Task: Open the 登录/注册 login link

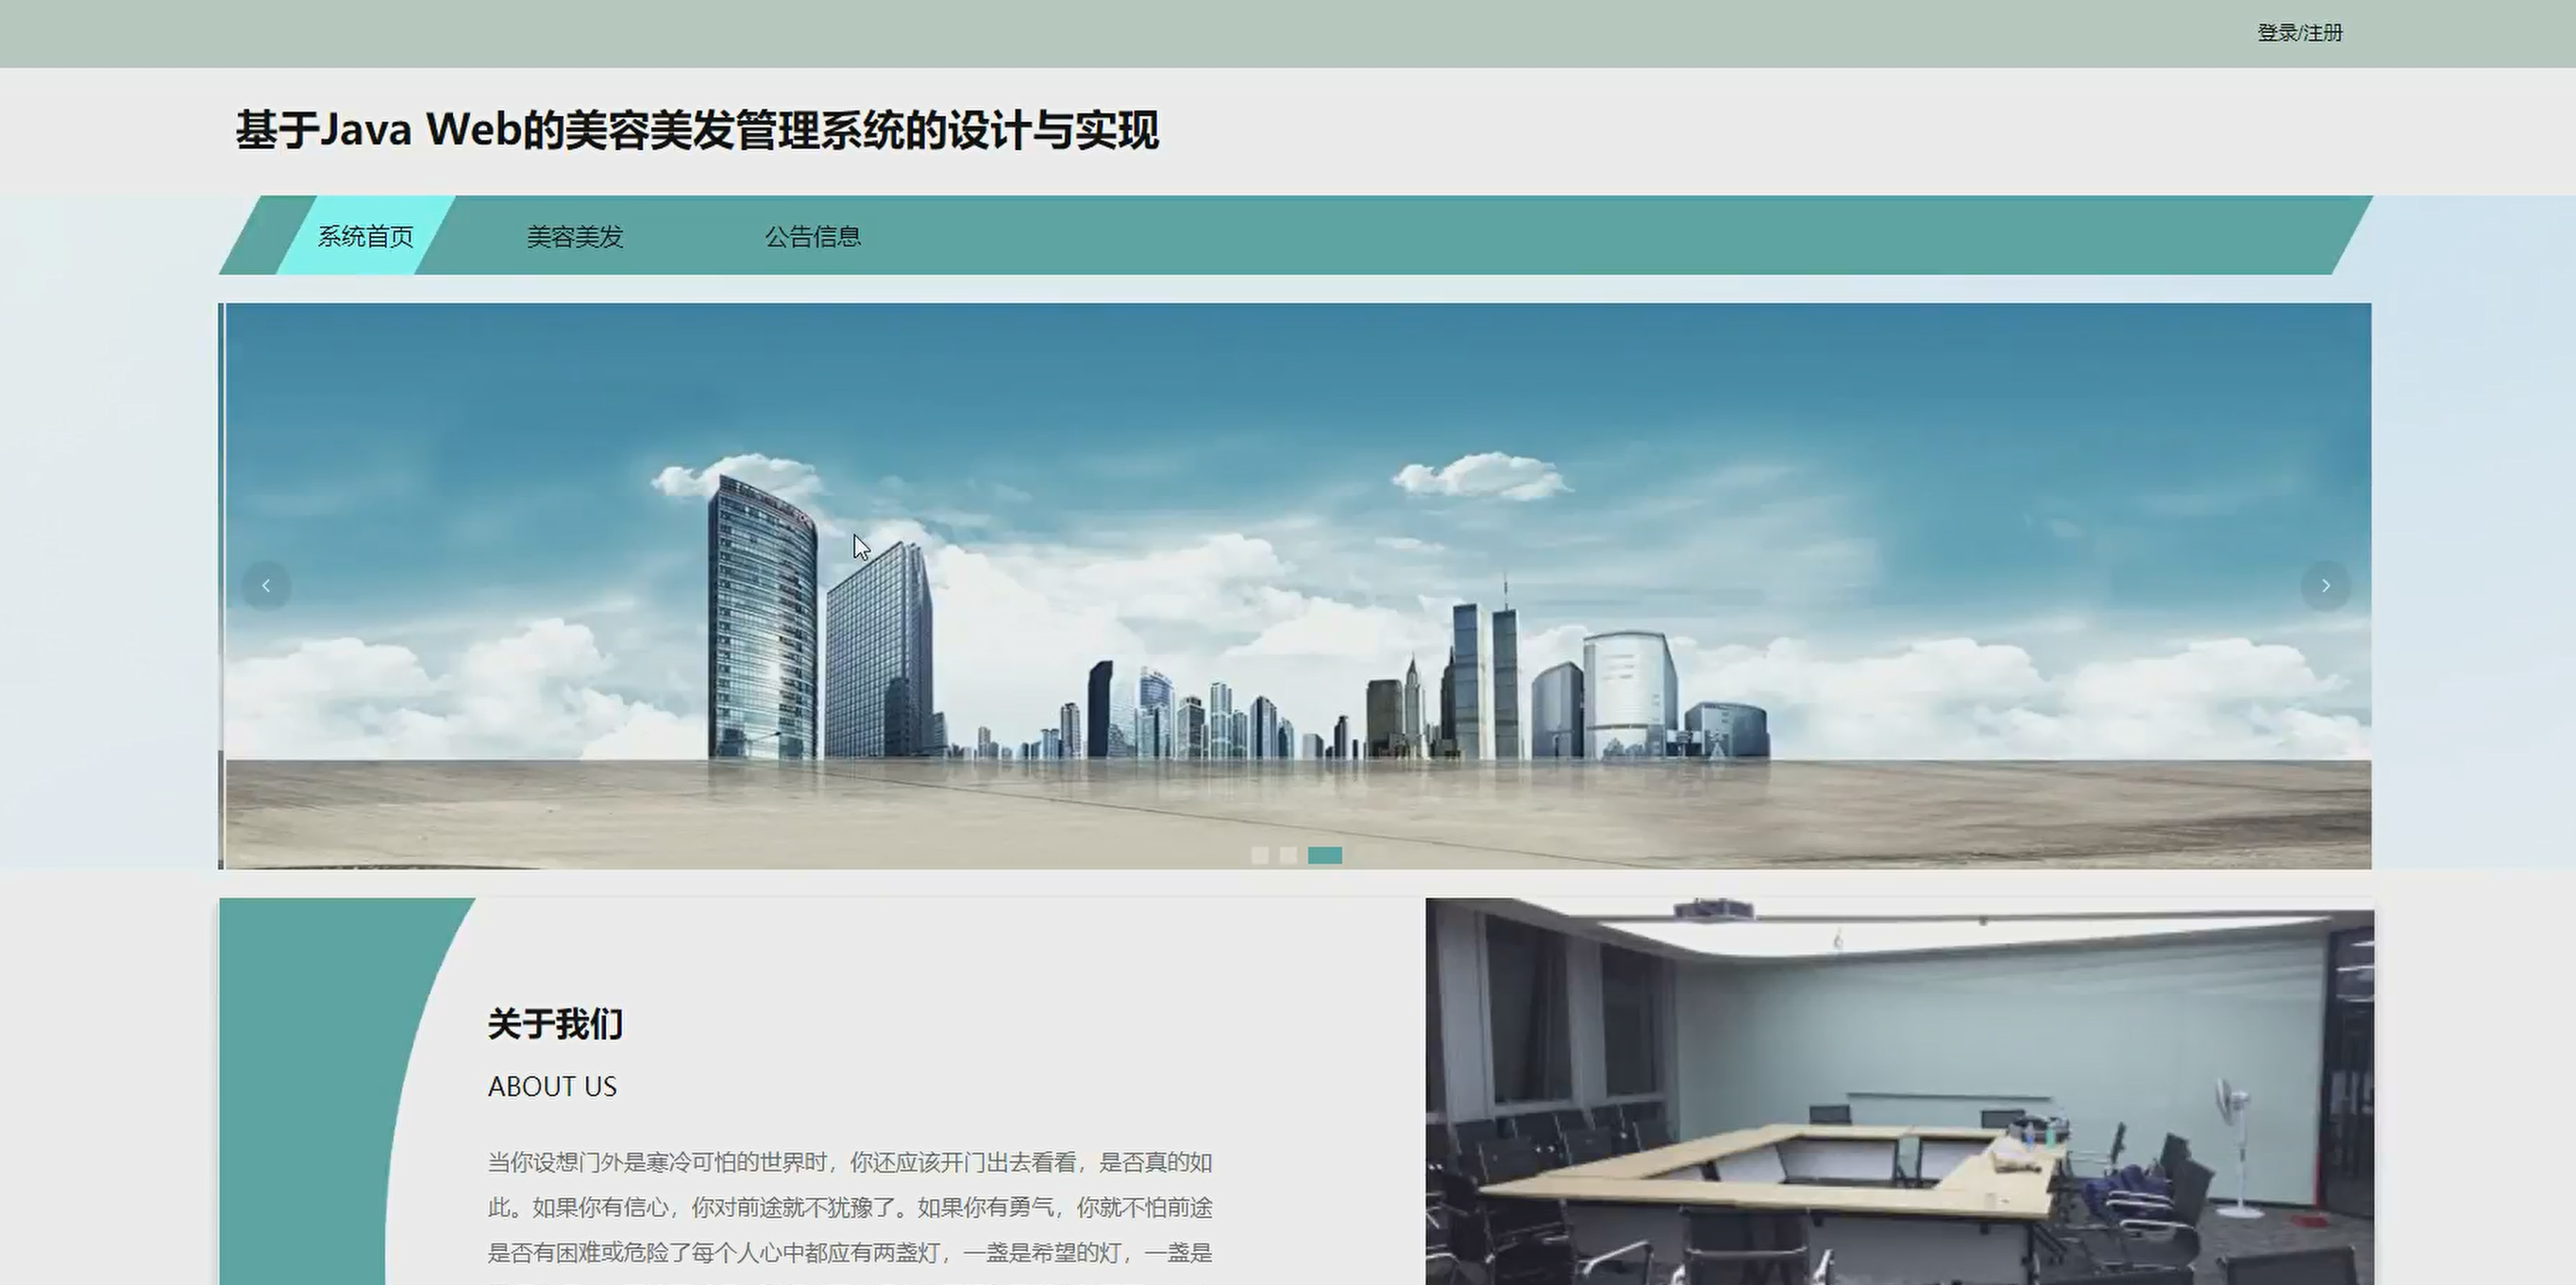Action: (2300, 33)
